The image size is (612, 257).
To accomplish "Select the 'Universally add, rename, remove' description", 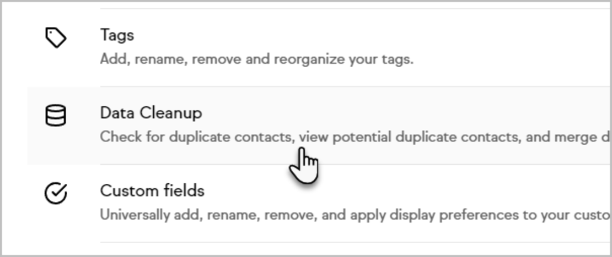I will click(355, 215).
